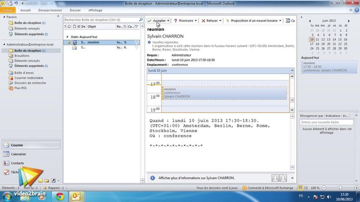360x202 pixels.
Task: Flag the reunion message for follow-up
Action: tap(137, 42)
